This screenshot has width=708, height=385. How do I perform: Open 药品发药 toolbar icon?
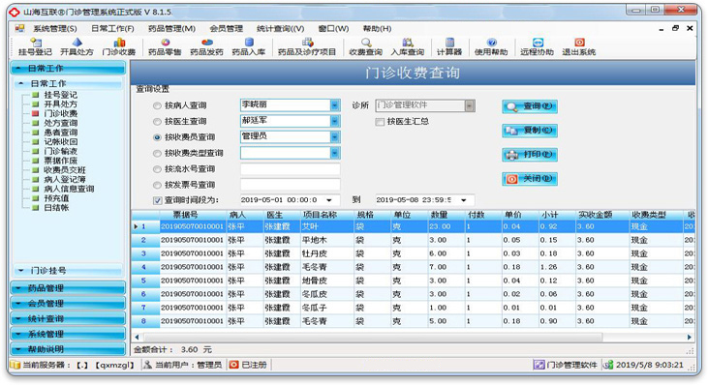coord(207,46)
